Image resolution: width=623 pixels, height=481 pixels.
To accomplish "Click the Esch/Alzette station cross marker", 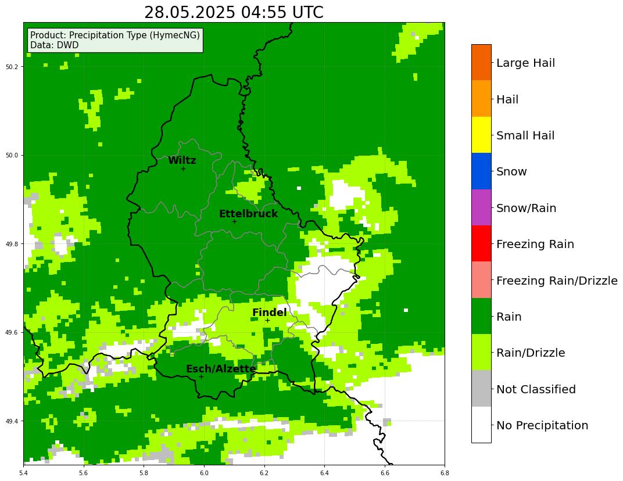I will [x=202, y=376].
